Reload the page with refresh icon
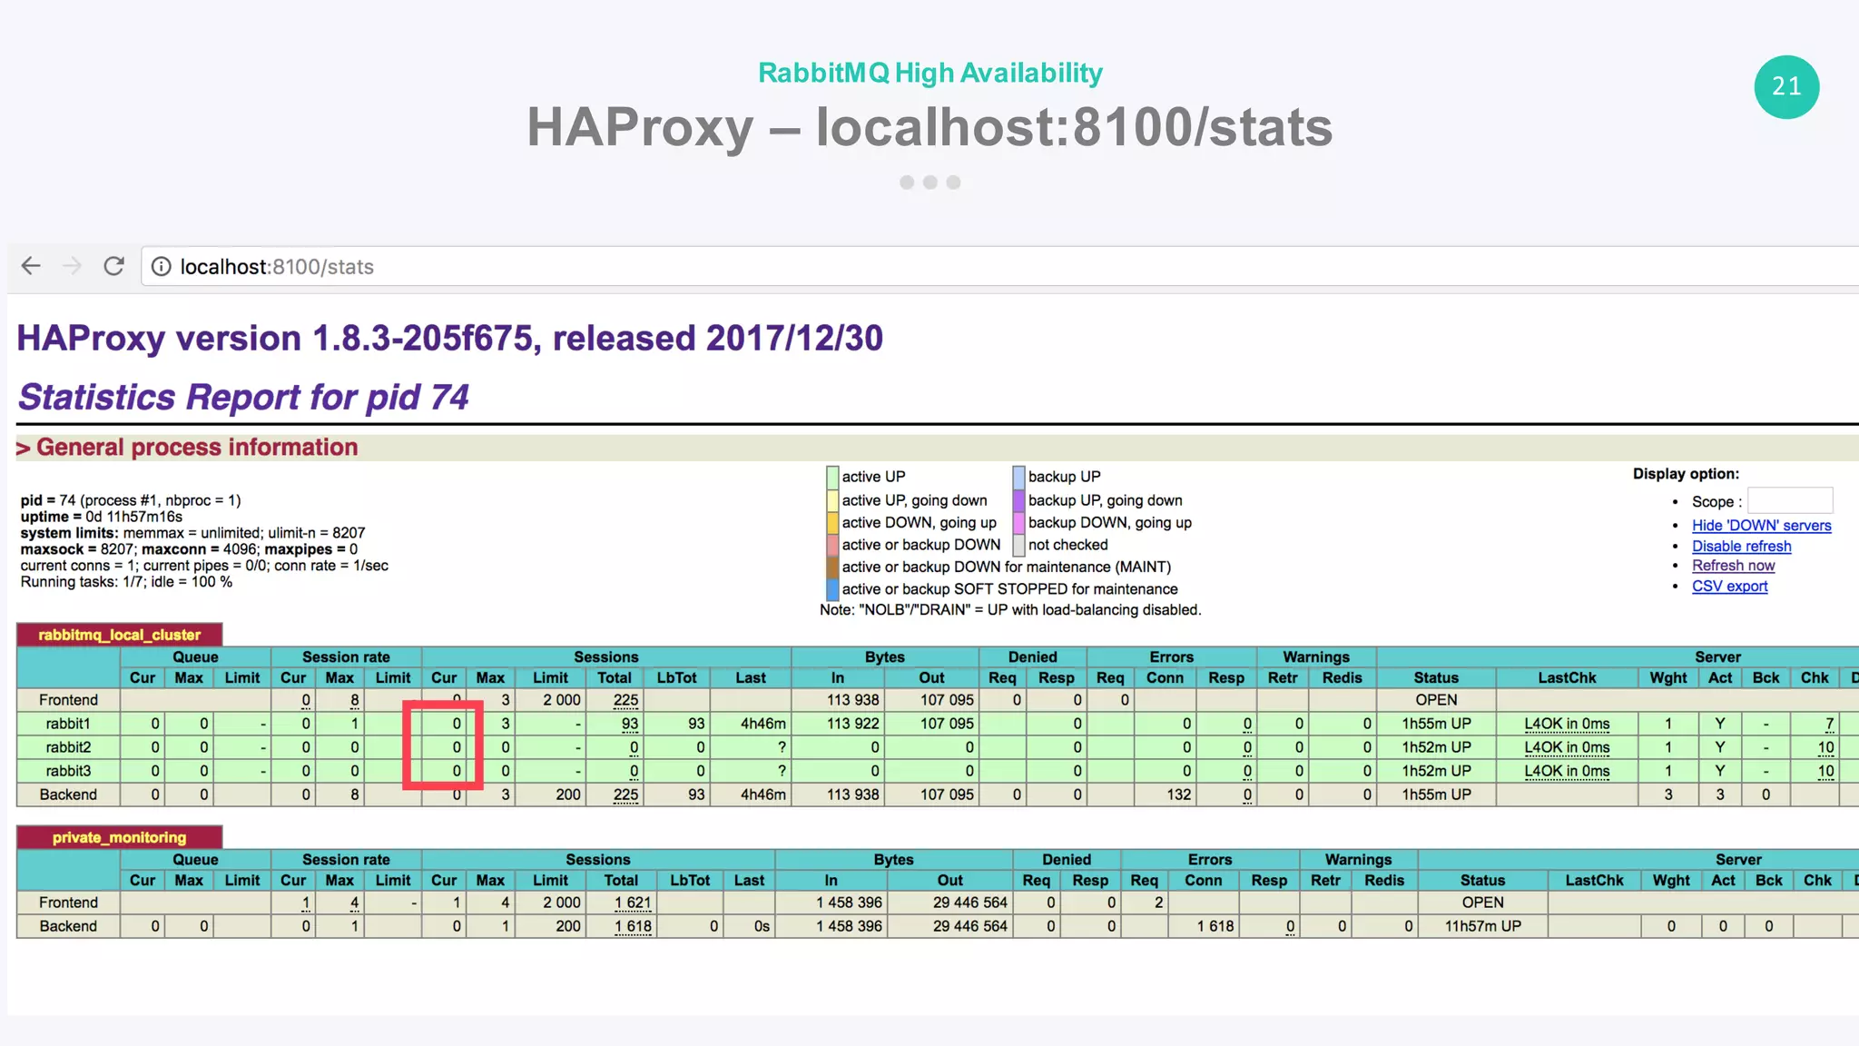Screen dimensions: 1859x1046 (113, 266)
